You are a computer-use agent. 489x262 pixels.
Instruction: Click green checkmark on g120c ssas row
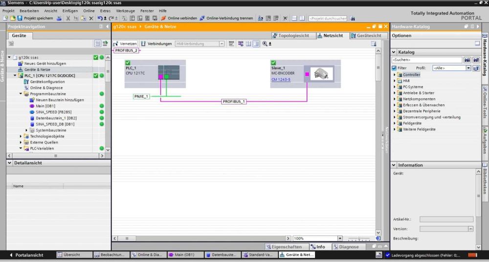pos(96,57)
